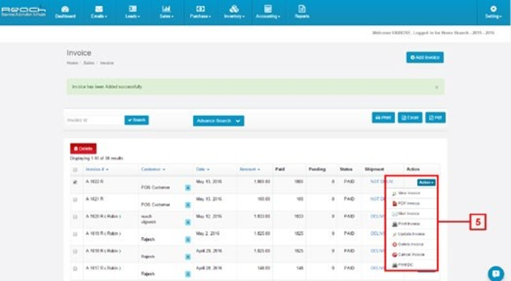Open the Sales chart icon menu
The image size is (511, 281).
[x=166, y=12]
